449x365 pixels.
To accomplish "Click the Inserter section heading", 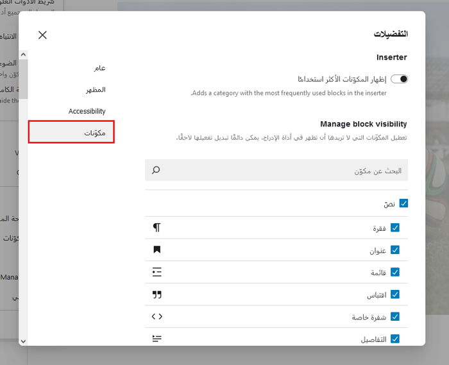I will pos(391,57).
